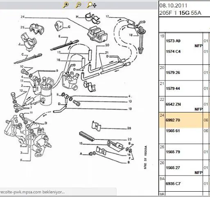This screenshot has width=210, height=197.
Task: Click callout H on the diagram
Action: [x=77, y=17]
